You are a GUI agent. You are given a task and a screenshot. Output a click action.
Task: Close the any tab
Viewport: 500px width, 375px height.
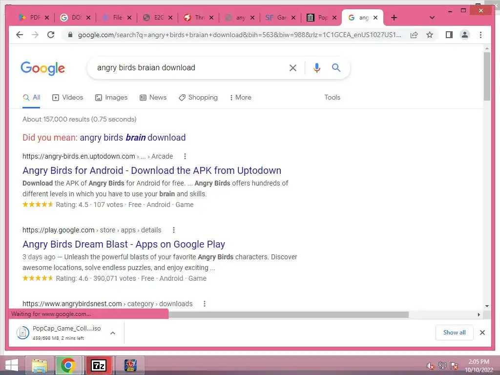[252, 18]
